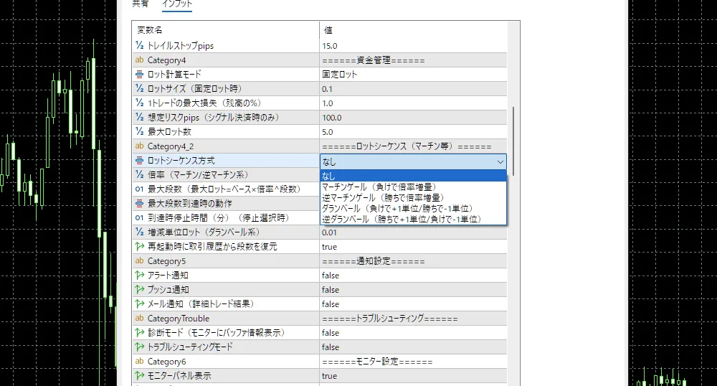Image resolution: width=717 pixels, height=386 pixels.
Task: Pick ダランベール（負けで+1単位/勝ちで-1単位）option
Action: click(413, 209)
